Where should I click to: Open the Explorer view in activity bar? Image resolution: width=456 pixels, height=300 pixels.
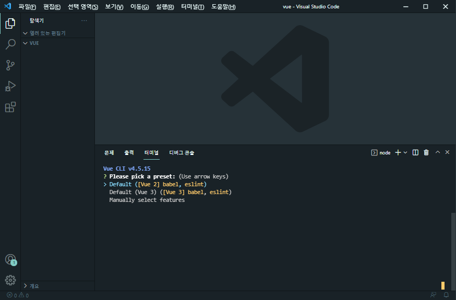pos(10,23)
